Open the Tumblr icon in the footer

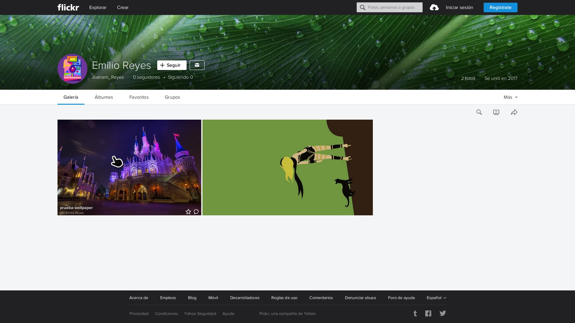point(415,313)
